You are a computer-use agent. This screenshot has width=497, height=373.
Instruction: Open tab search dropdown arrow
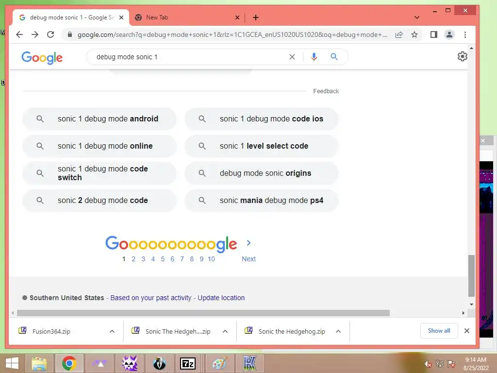(x=417, y=17)
